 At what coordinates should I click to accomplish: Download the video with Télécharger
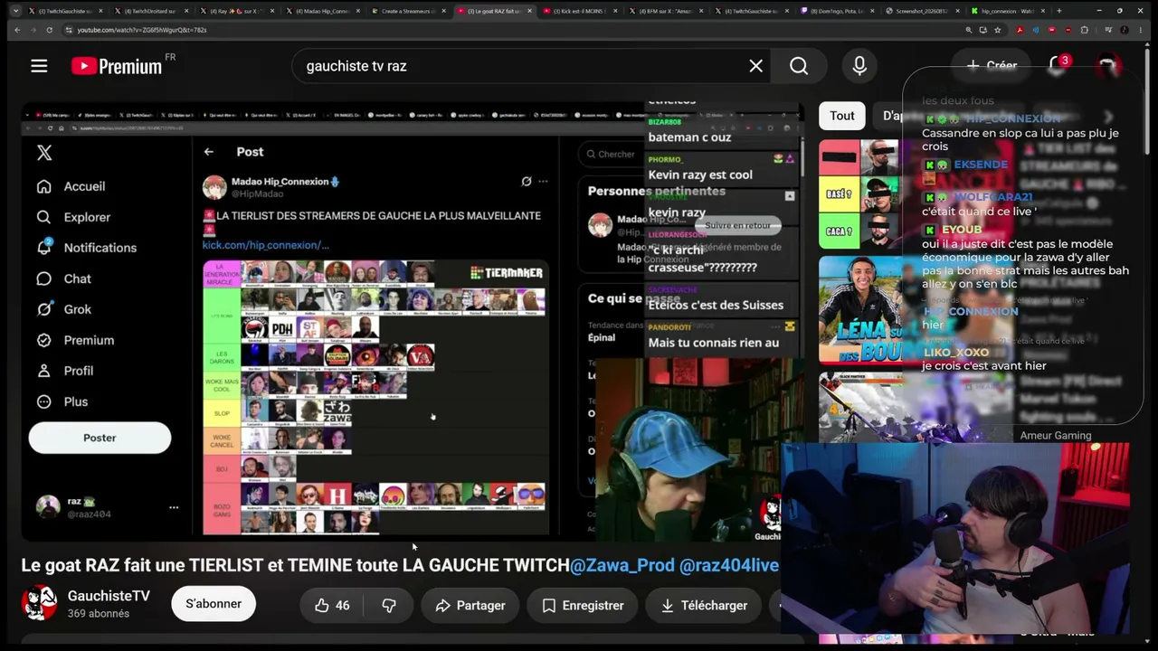click(x=704, y=606)
